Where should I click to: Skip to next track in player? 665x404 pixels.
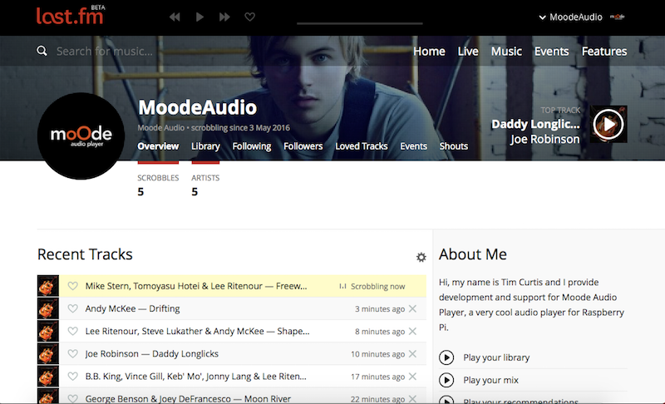click(x=224, y=17)
